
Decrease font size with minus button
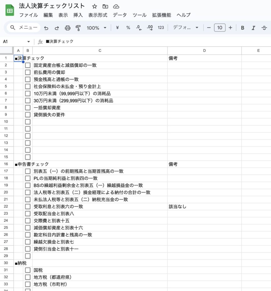pos(209,28)
